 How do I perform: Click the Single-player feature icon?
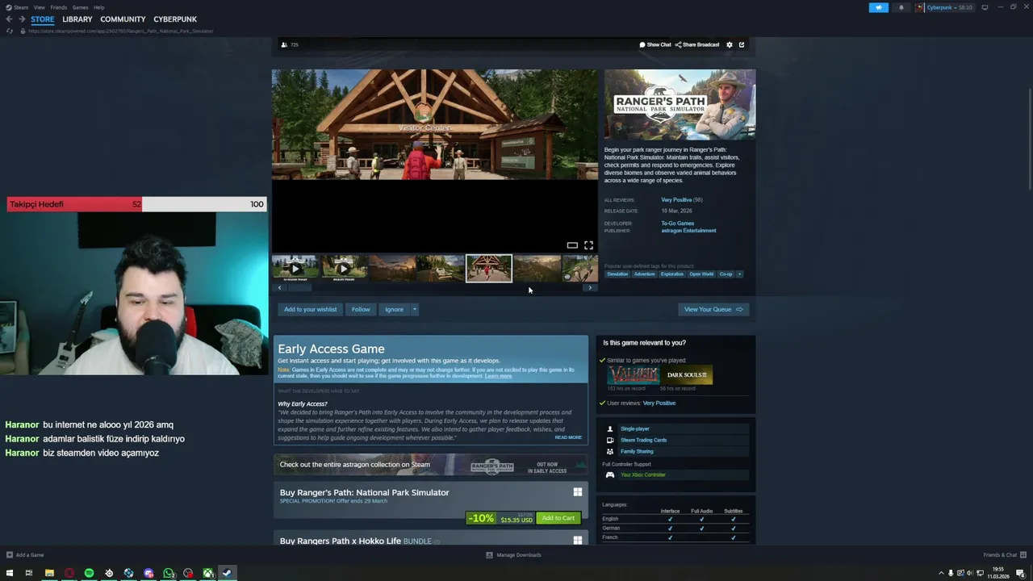(x=610, y=429)
